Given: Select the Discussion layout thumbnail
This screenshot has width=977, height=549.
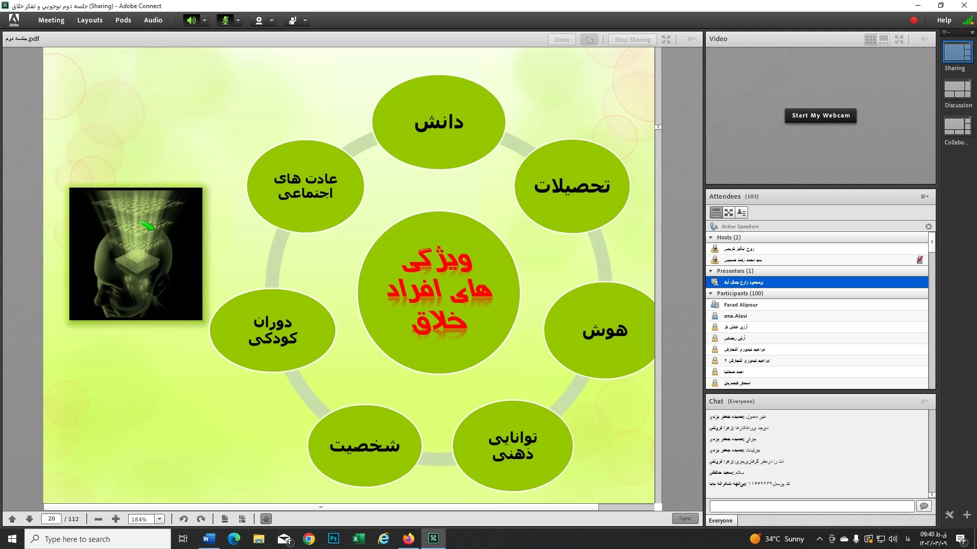Looking at the screenshot, I should (958, 90).
